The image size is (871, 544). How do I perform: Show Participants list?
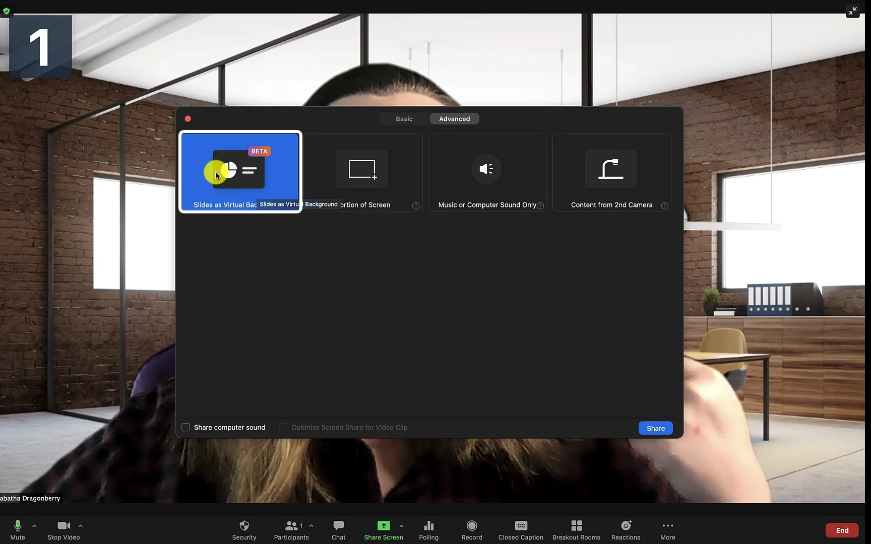click(291, 530)
